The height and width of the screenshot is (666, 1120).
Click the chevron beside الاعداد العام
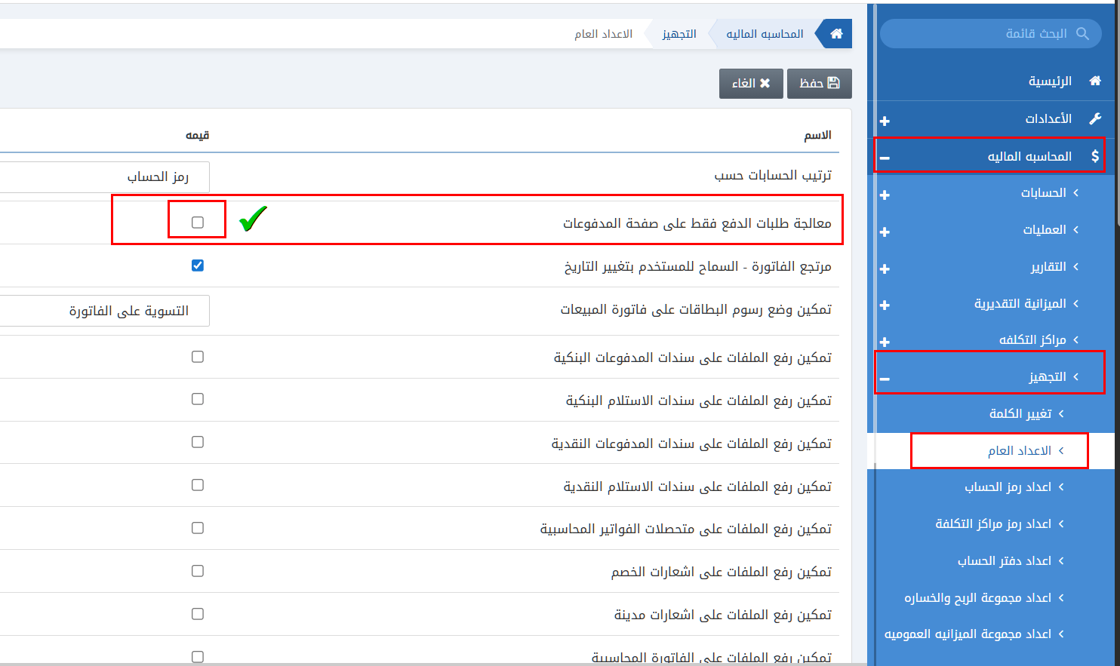pos(1061,450)
